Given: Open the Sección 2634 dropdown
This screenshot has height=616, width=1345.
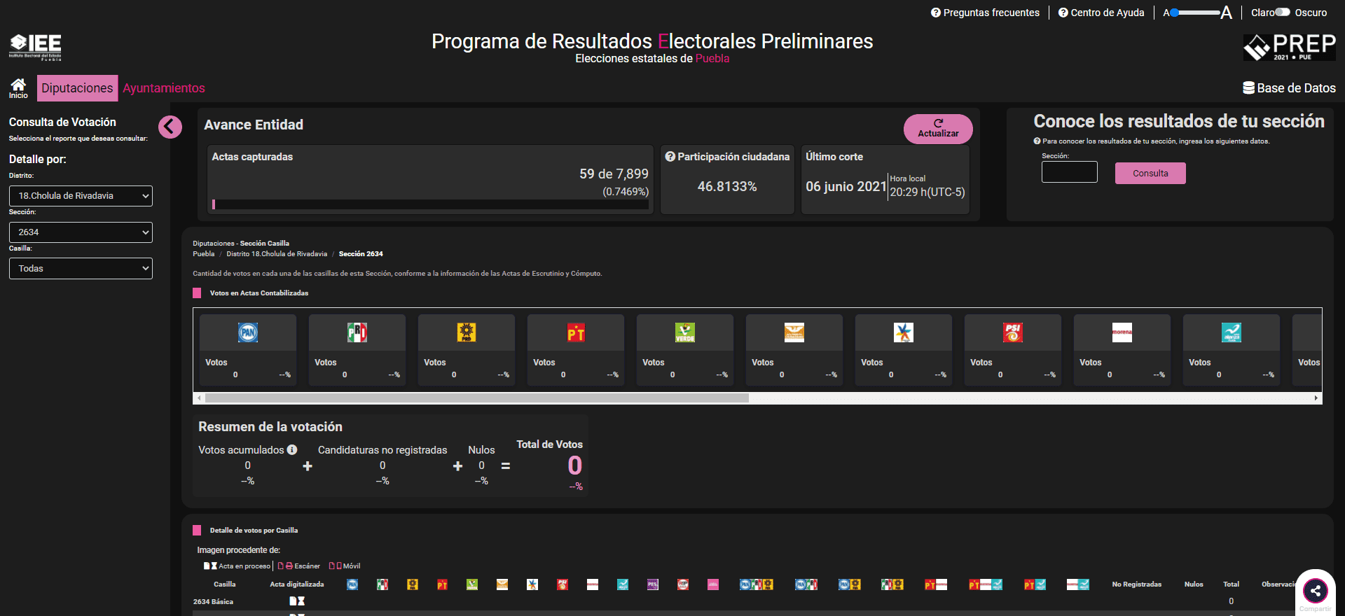Looking at the screenshot, I should (x=81, y=232).
